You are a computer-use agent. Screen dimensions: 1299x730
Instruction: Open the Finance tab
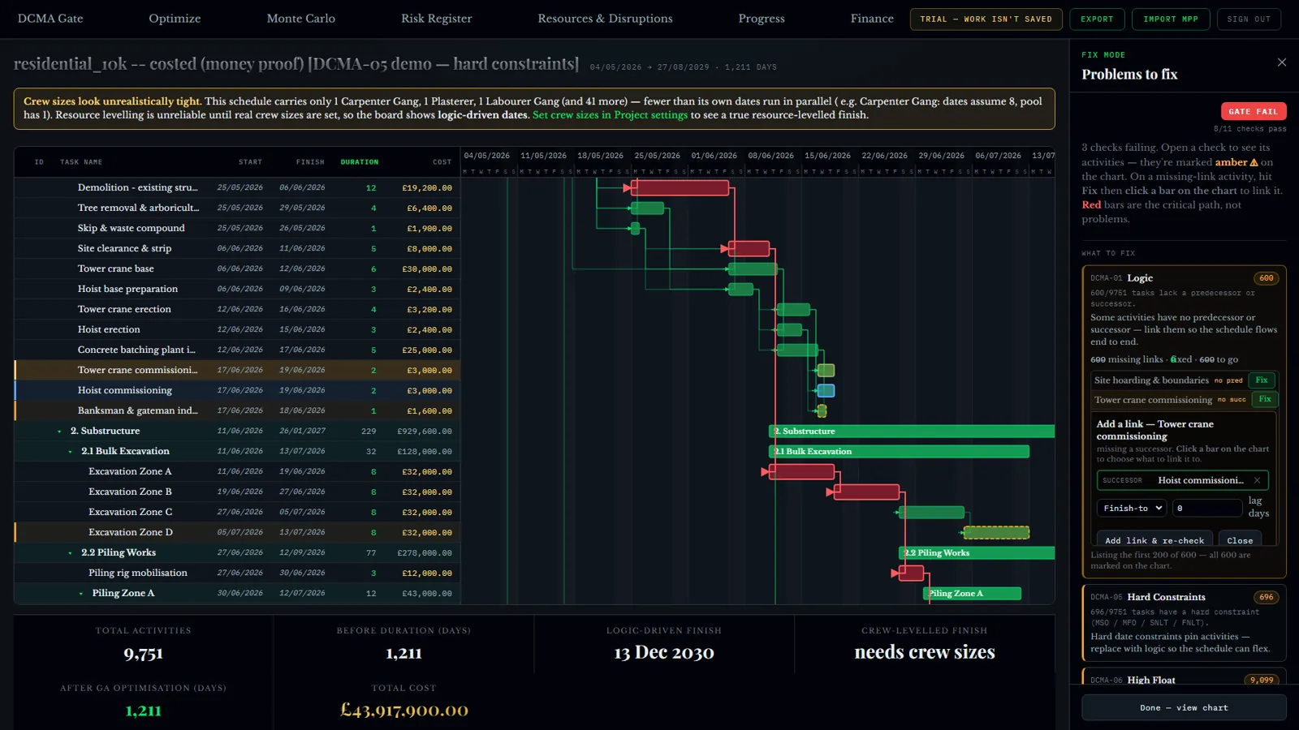(x=872, y=19)
